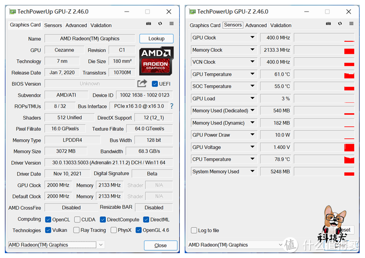This screenshot has height=258, width=365.
Task: Expand Memory Used (Dedicated) sensor dropdown
Action: pyautogui.click(x=252, y=110)
